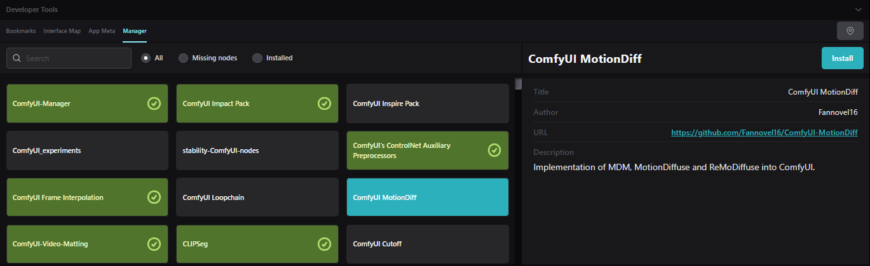The height and width of the screenshot is (266, 870).
Task: Select the ComfyUI Inspire Pack card
Action: [428, 103]
